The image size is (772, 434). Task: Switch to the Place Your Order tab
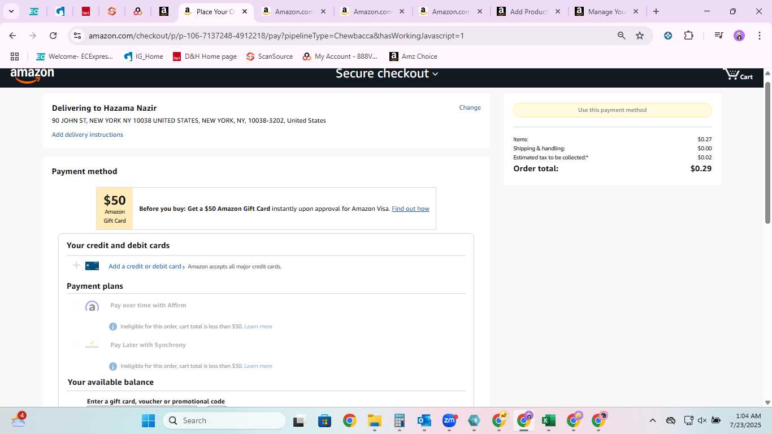[x=215, y=11]
